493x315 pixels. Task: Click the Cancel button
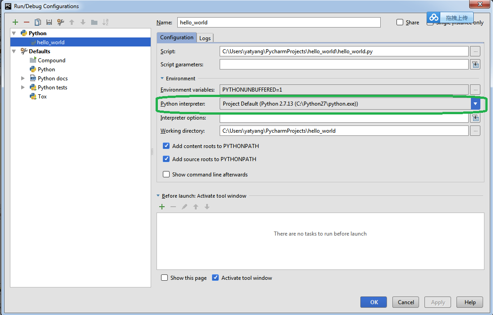(x=406, y=302)
